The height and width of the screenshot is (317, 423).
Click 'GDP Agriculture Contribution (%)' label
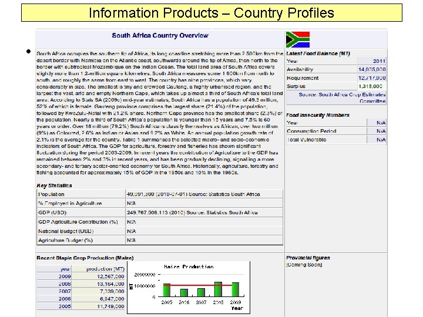click(78, 222)
